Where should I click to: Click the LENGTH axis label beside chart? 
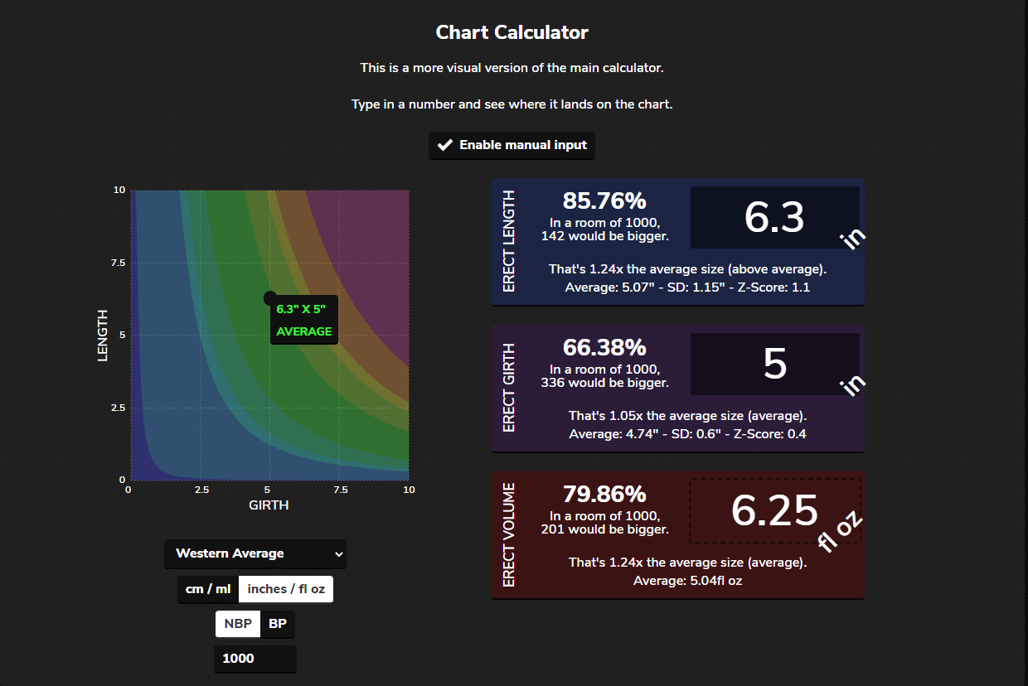pyautogui.click(x=103, y=336)
